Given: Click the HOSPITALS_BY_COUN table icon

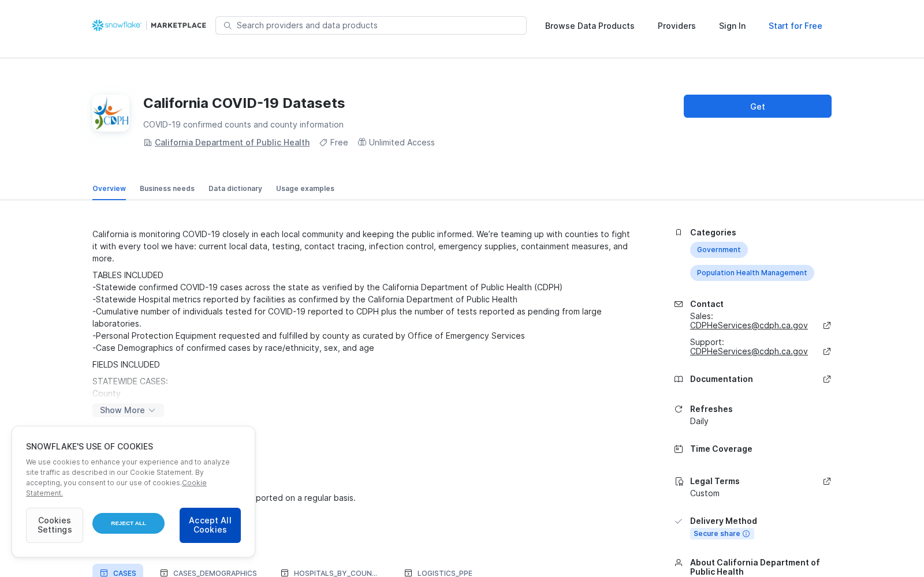Looking at the screenshot, I should [x=285, y=573].
